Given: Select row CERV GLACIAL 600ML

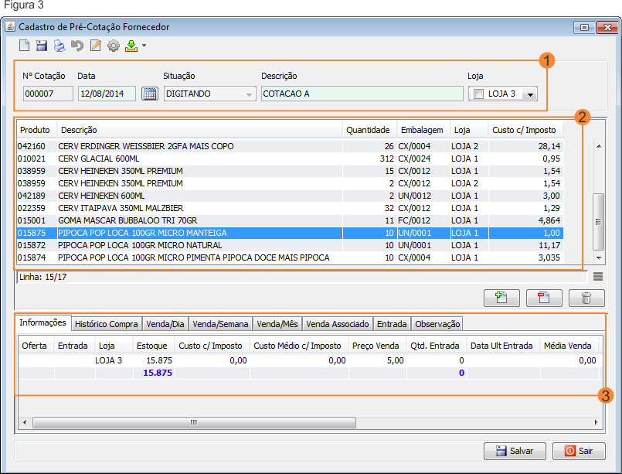Looking at the screenshot, I should click(290, 159).
